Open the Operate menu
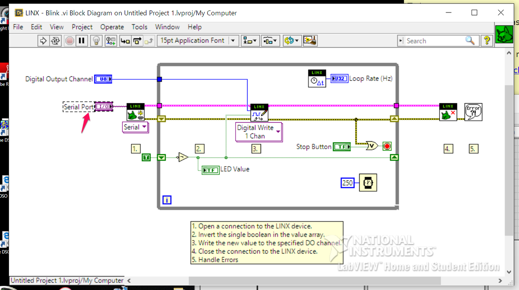The height and width of the screenshot is (290, 519). [x=112, y=27]
